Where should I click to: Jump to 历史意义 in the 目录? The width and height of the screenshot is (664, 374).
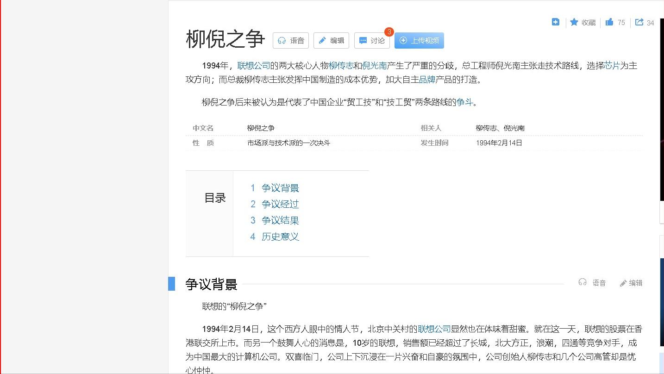coord(280,237)
